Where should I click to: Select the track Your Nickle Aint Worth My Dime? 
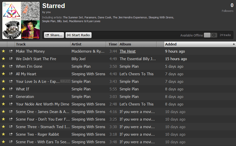[42, 104]
